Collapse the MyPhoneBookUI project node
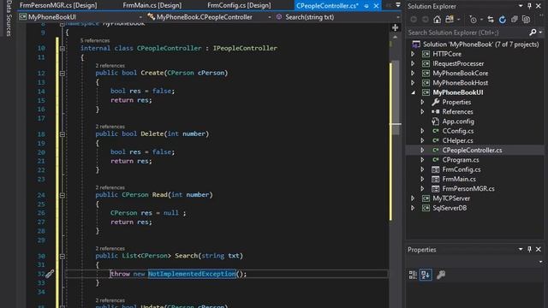This screenshot has width=548, height=308. click(x=413, y=92)
